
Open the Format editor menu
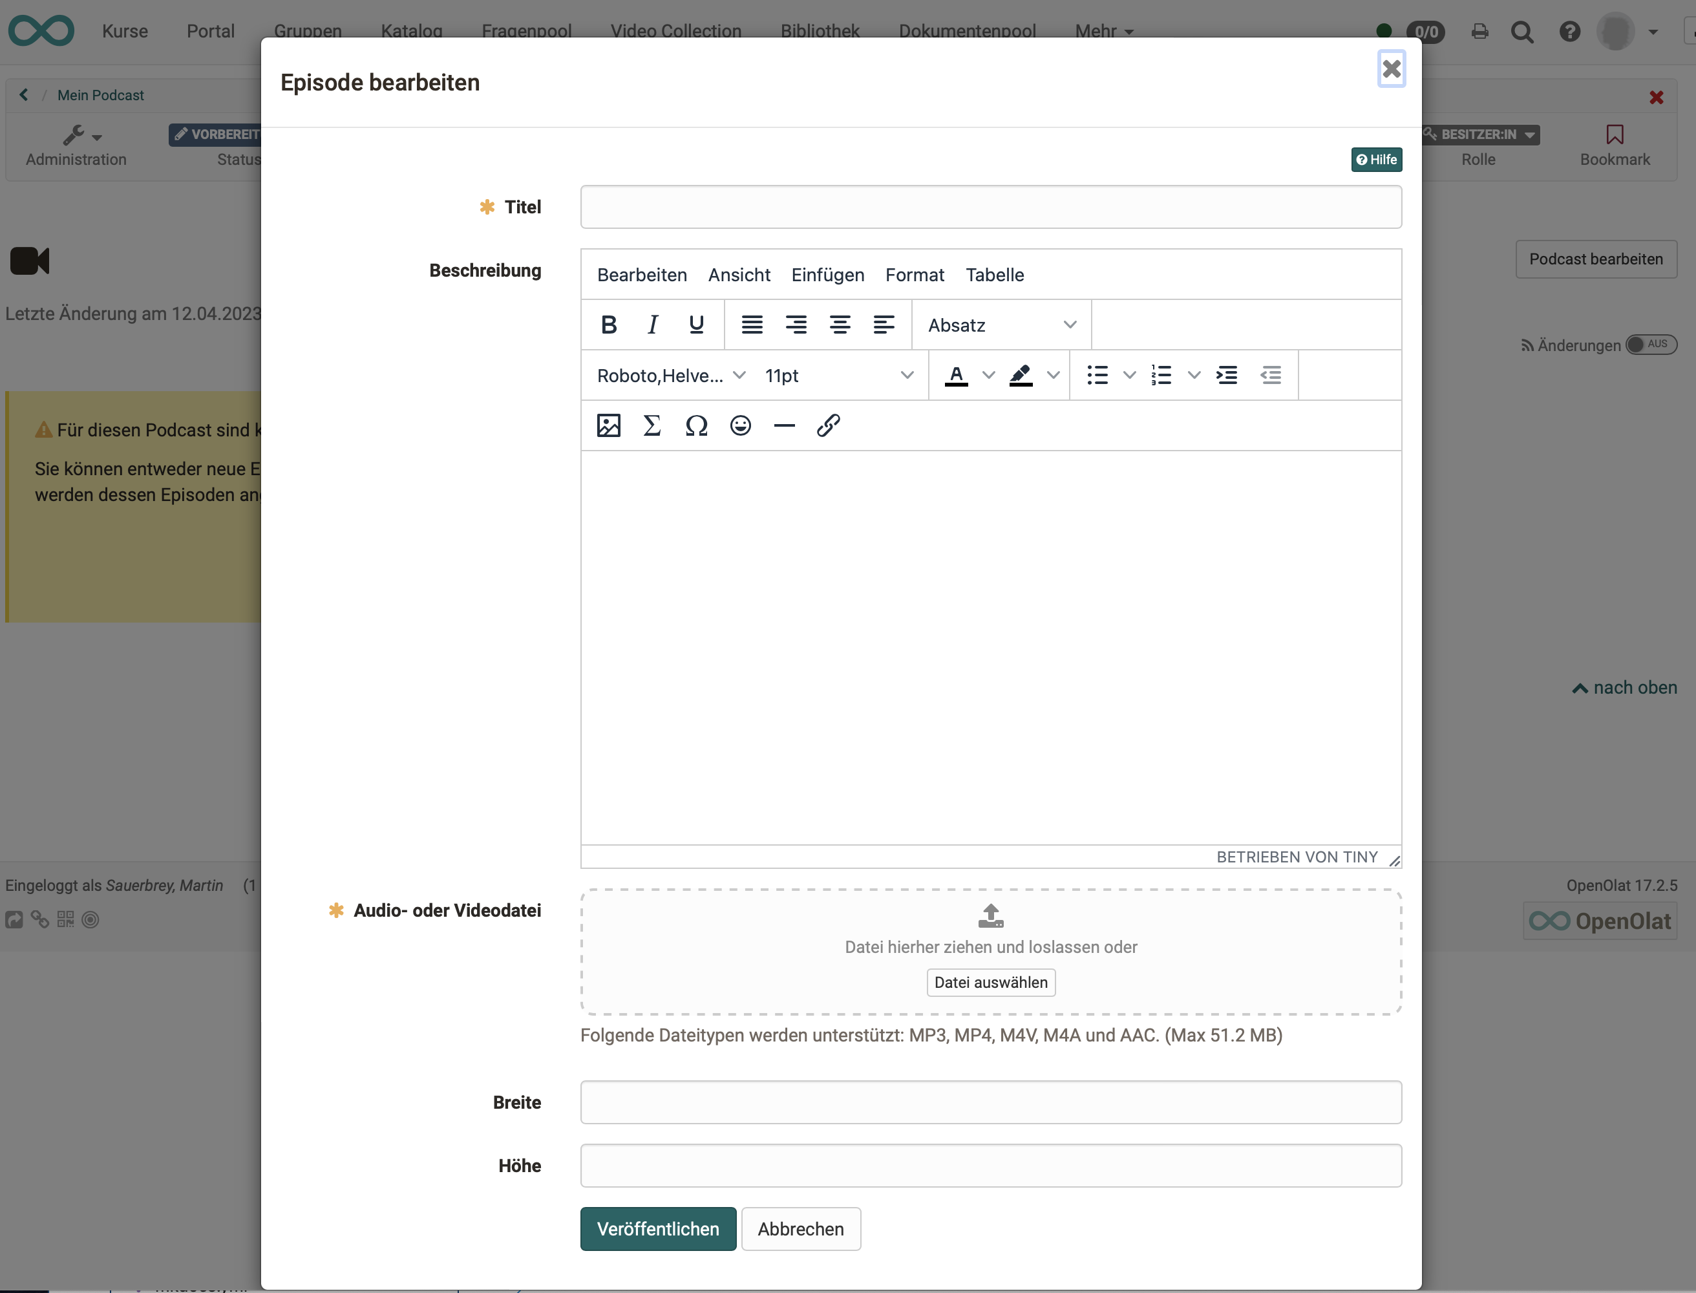tap(914, 275)
